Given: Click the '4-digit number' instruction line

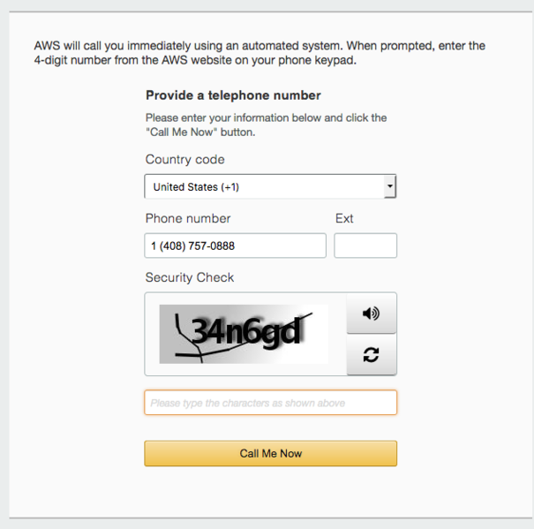Looking at the screenshot, I should tap(195, 60).
